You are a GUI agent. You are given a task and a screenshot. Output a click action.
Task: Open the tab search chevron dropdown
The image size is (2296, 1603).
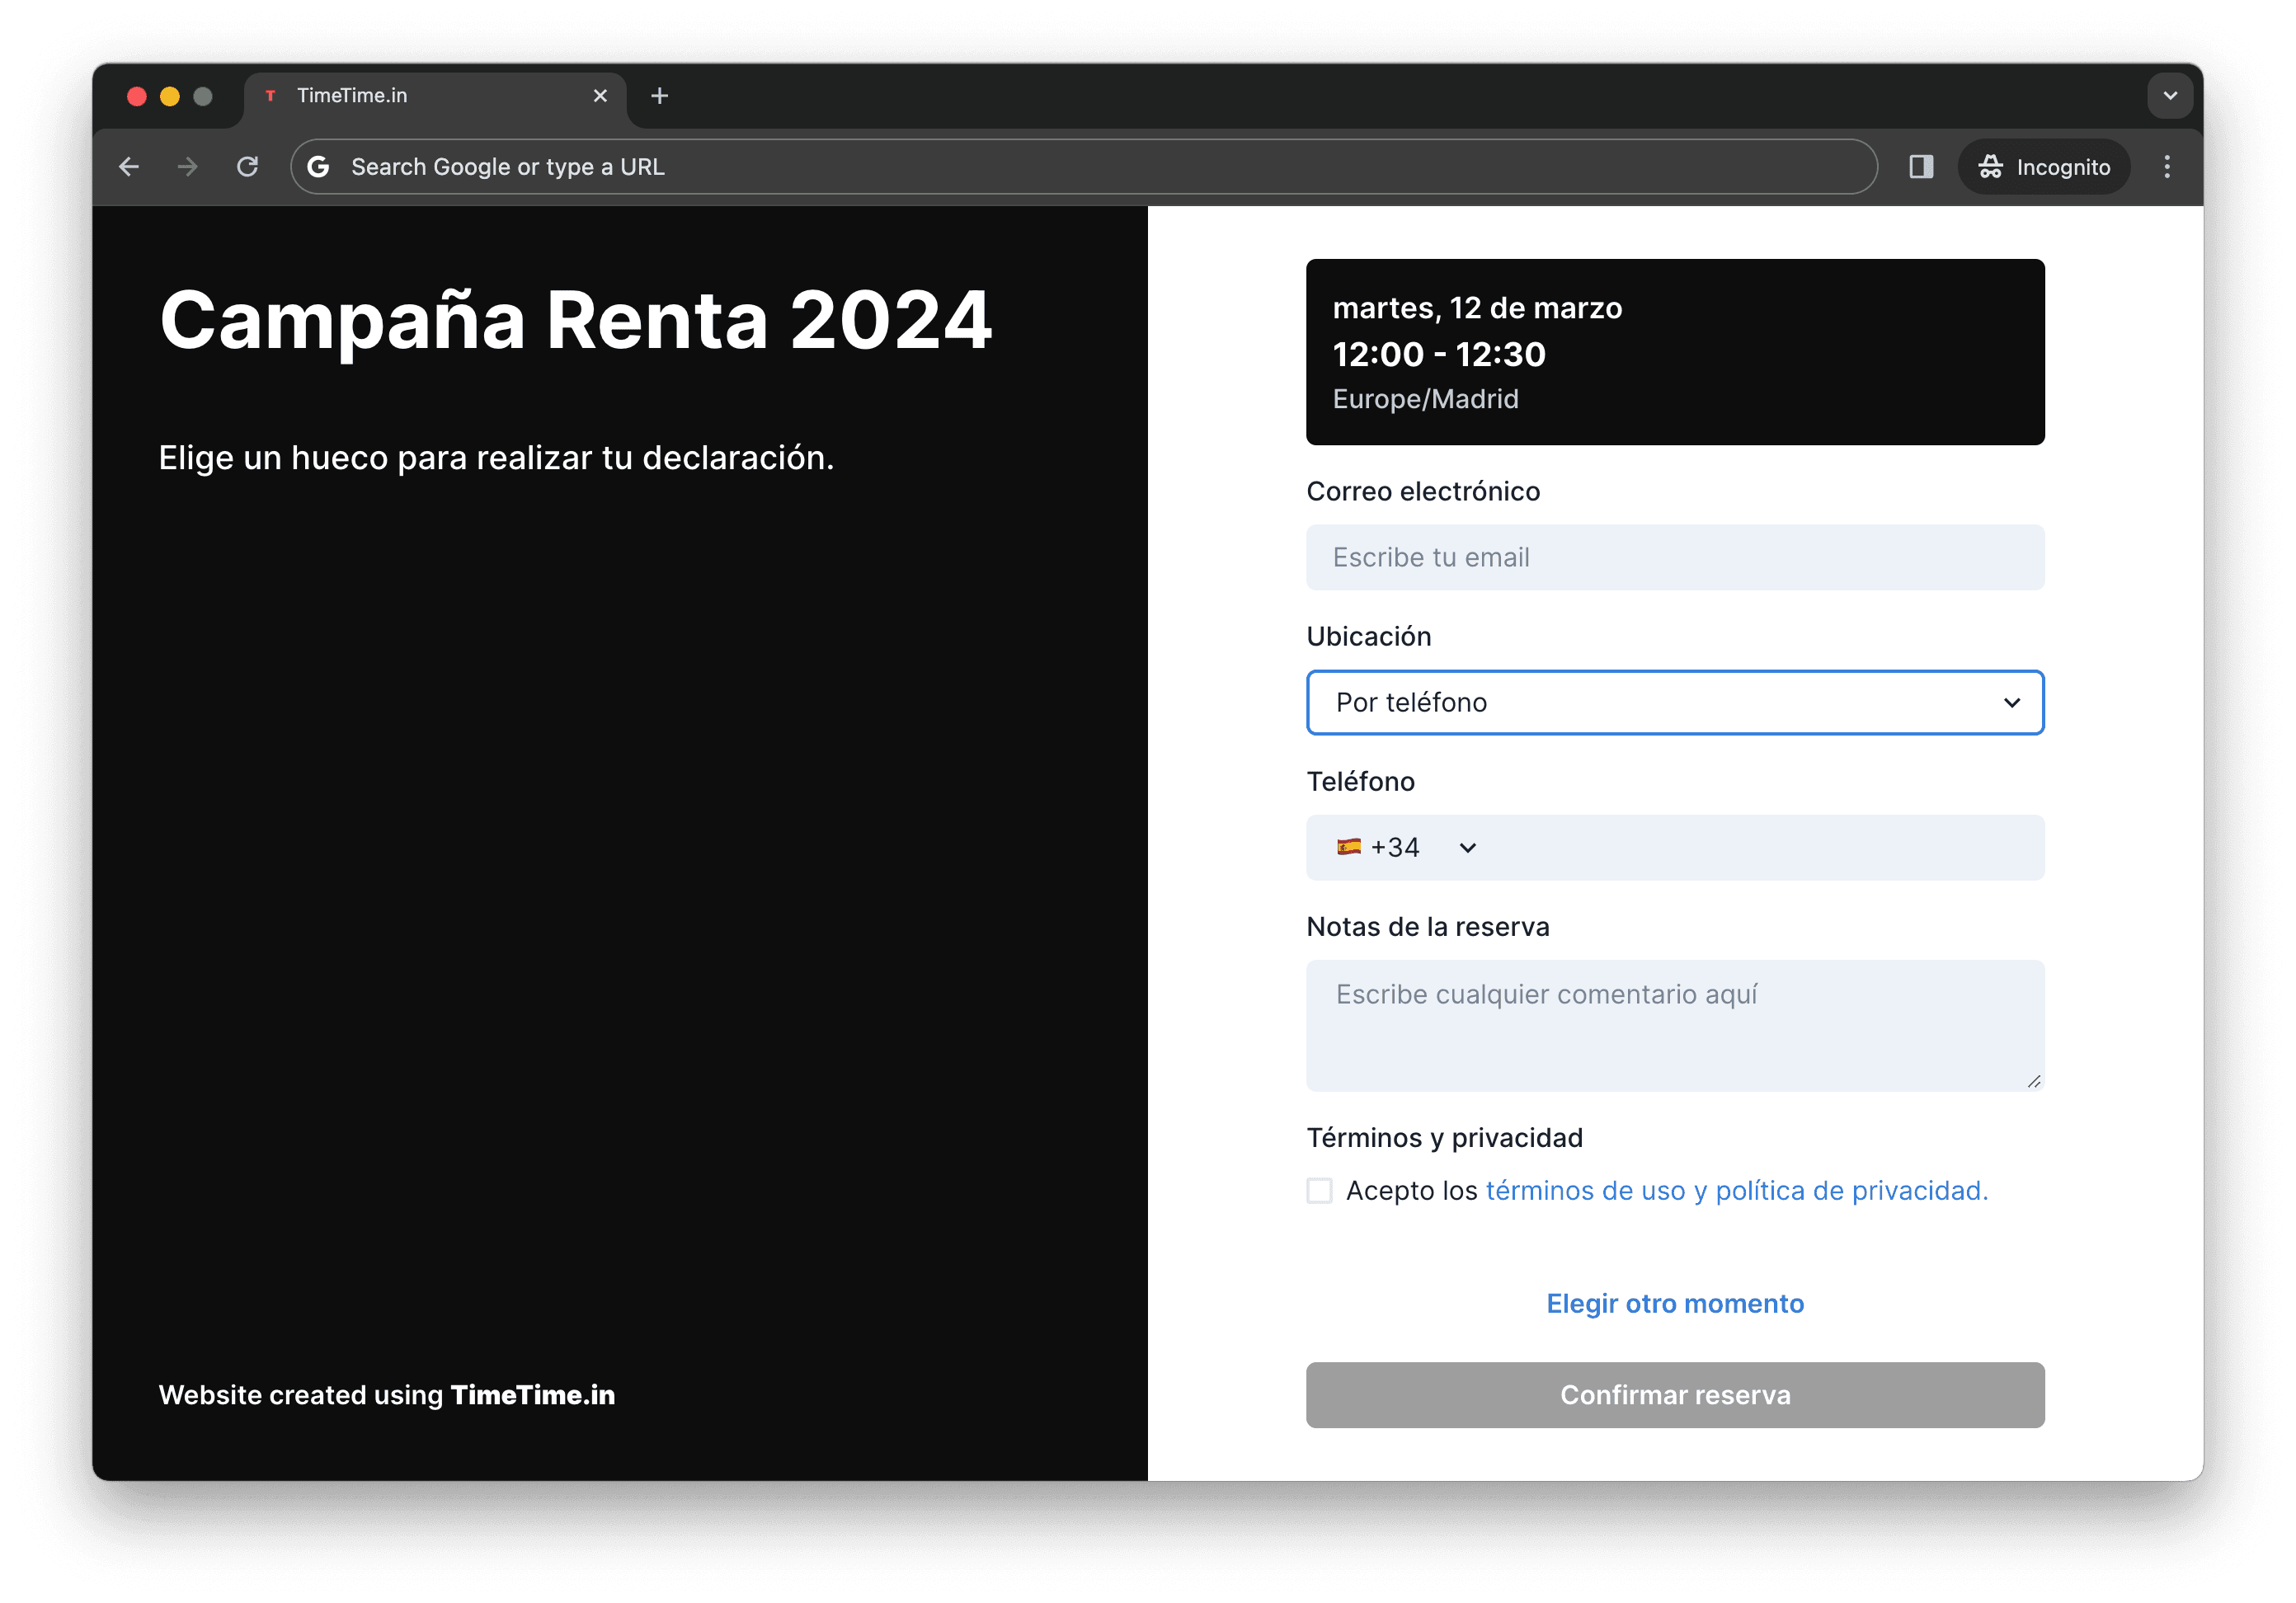(x=2169, y=96)
